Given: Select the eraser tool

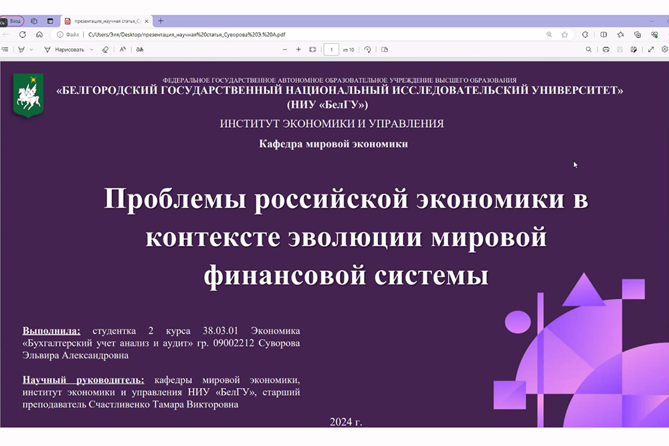Looking at the screenshot, I should click(x=105, y=49).
